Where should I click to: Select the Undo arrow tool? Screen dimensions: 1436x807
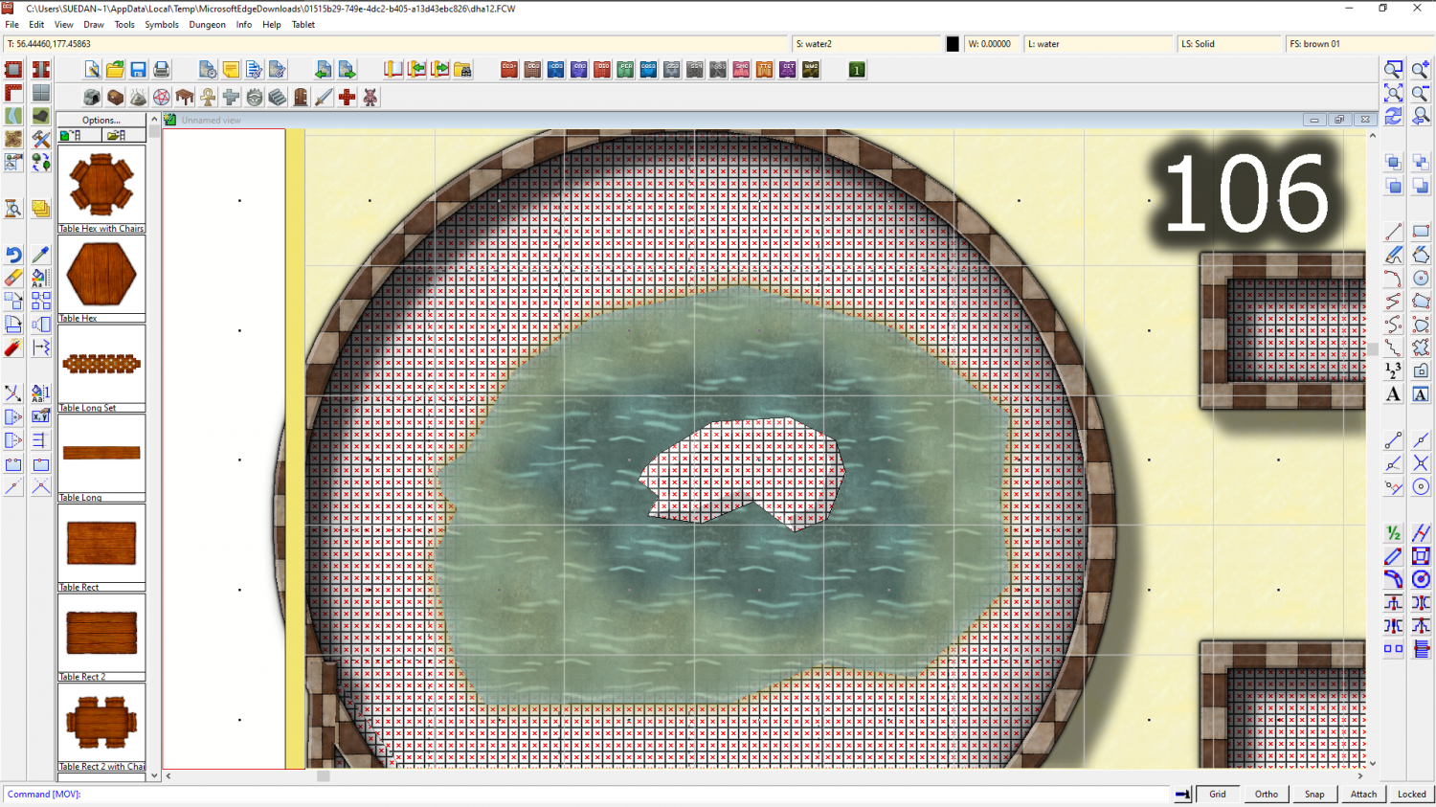(x=13, y=255)
